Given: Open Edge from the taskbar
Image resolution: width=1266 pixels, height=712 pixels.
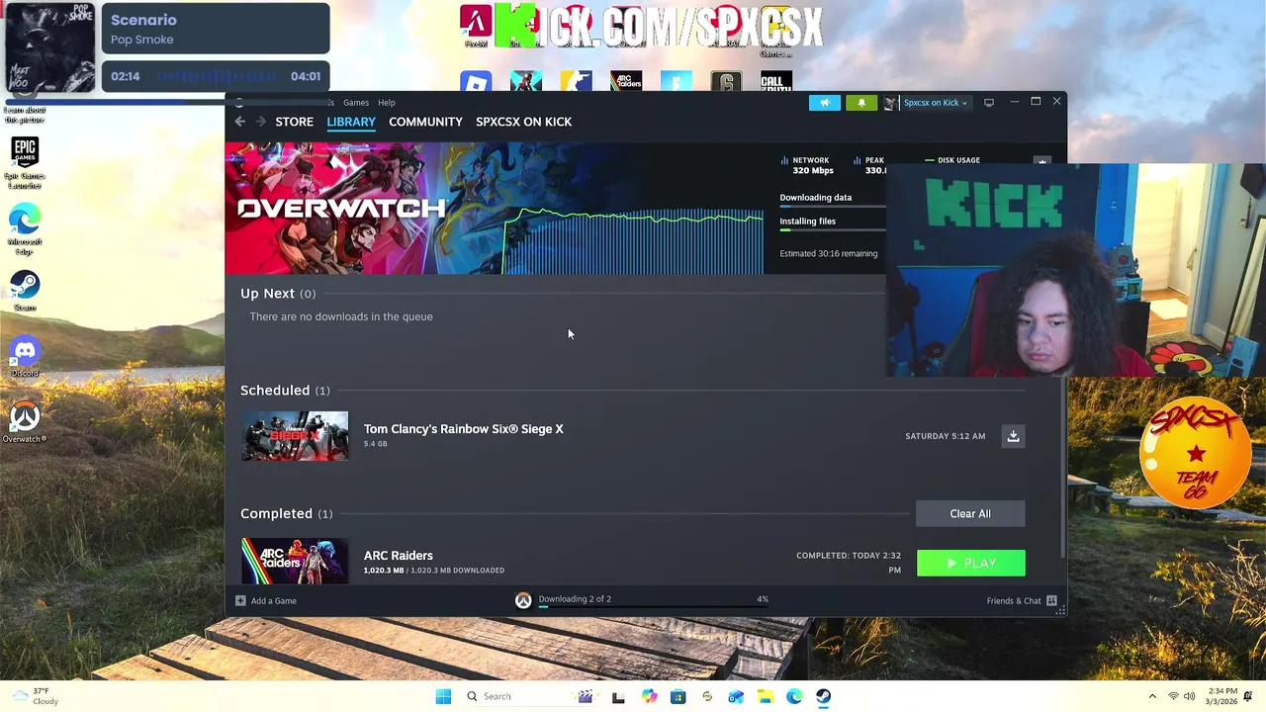Looking at the screenshot, I should (794, 696).
